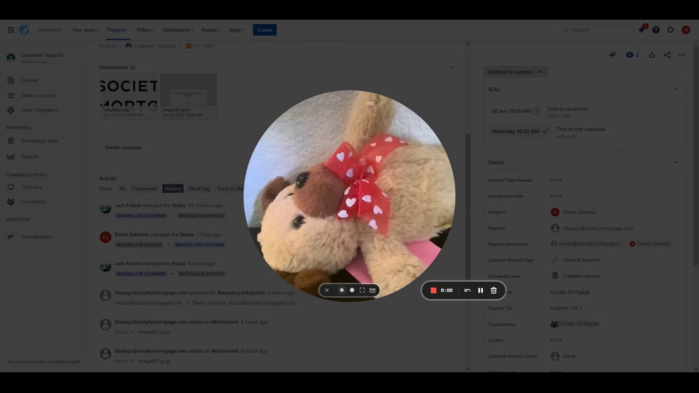Screen dimensions: 699x393
Task: Select the History activity tab
Action: 173,189
